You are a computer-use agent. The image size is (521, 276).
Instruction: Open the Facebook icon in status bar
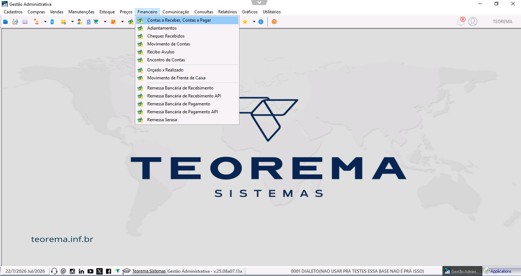109,271
